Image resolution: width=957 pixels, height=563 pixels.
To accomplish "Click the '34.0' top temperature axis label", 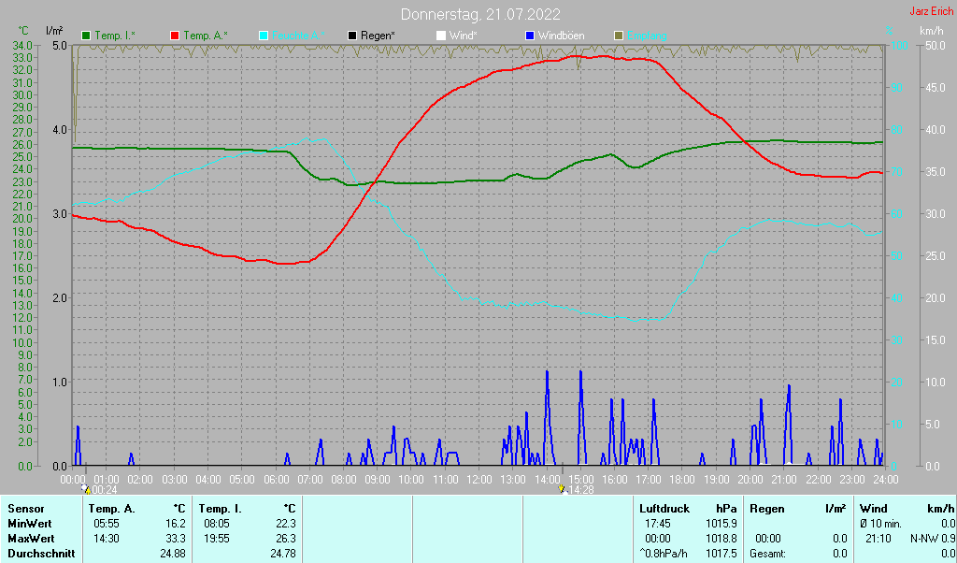I will (x=22, y=46).
